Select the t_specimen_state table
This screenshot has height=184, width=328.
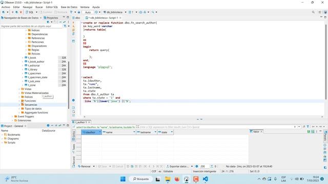click(x=37, y=77)
